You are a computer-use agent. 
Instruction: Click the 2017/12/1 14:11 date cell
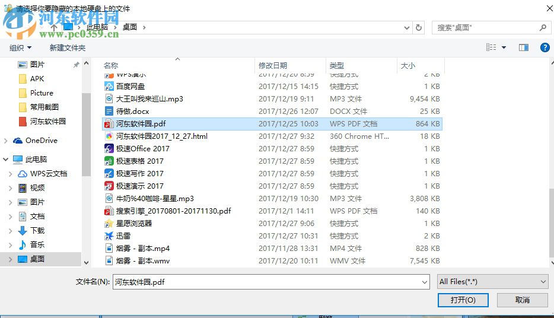pos(286,211)
